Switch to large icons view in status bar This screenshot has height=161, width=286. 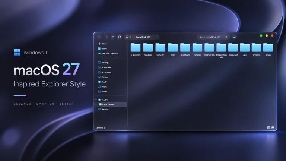coord(273,127)
